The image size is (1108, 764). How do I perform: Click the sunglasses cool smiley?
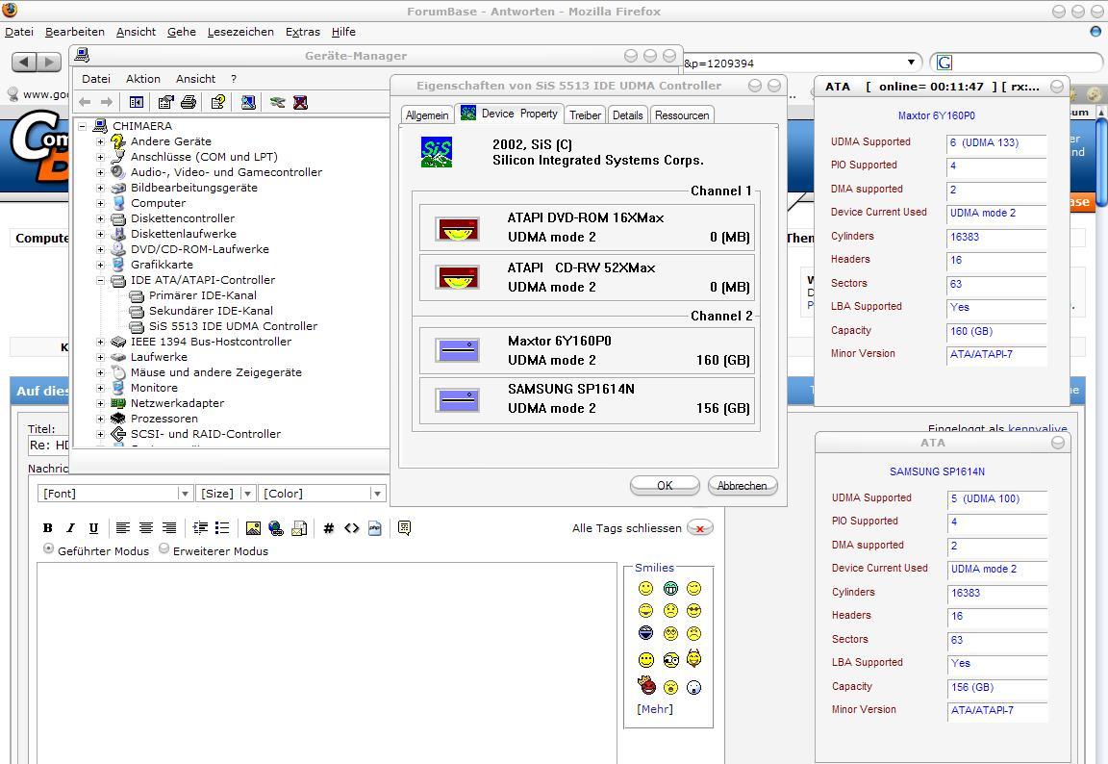693,611
